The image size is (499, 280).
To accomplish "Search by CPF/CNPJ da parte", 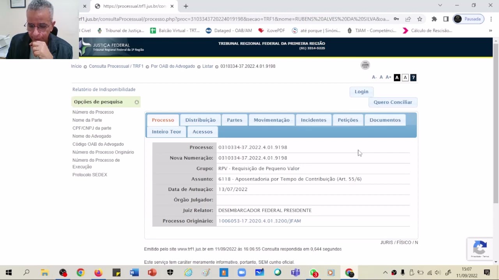I will pos(92,128).
